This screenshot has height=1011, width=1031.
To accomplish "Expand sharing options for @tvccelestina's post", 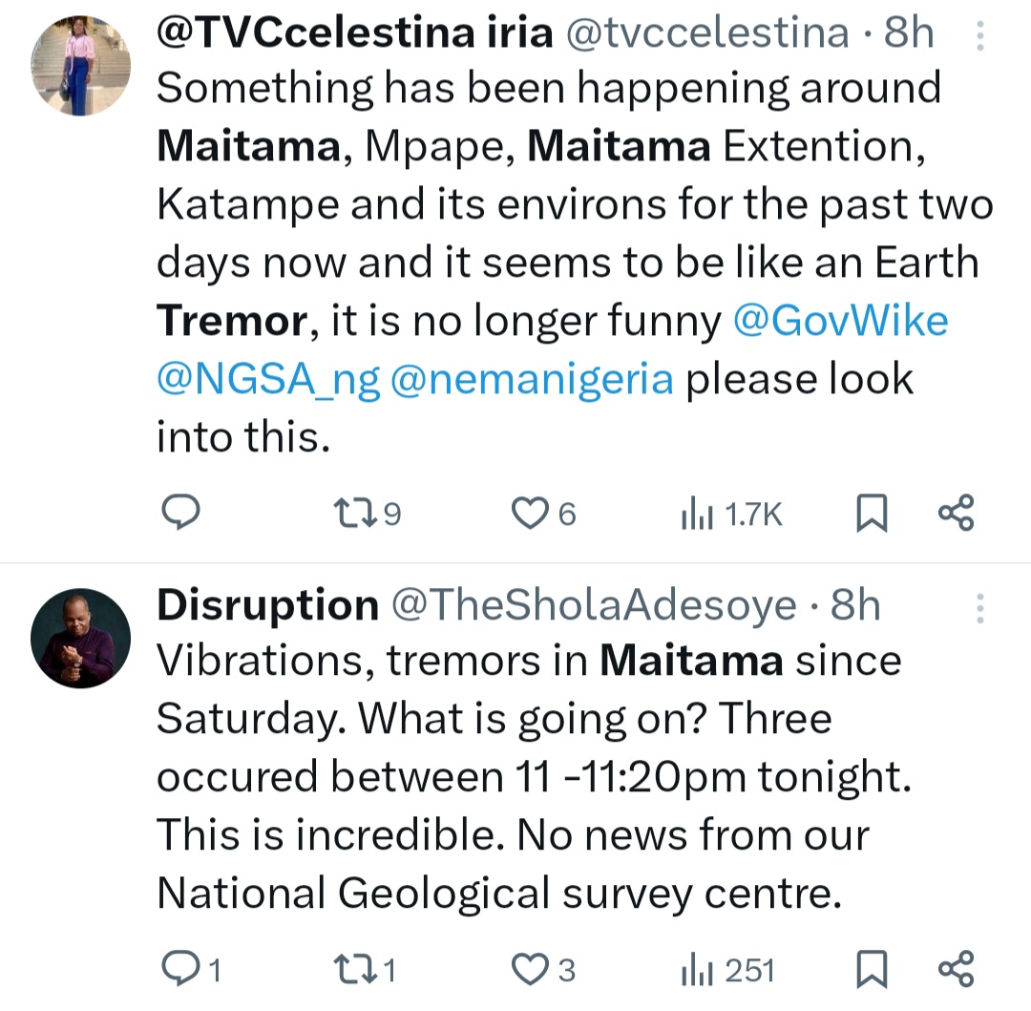I will (955, 513).
